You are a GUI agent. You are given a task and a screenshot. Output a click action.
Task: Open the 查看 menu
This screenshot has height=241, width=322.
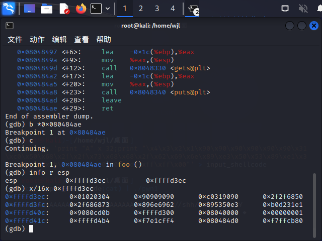82,39
